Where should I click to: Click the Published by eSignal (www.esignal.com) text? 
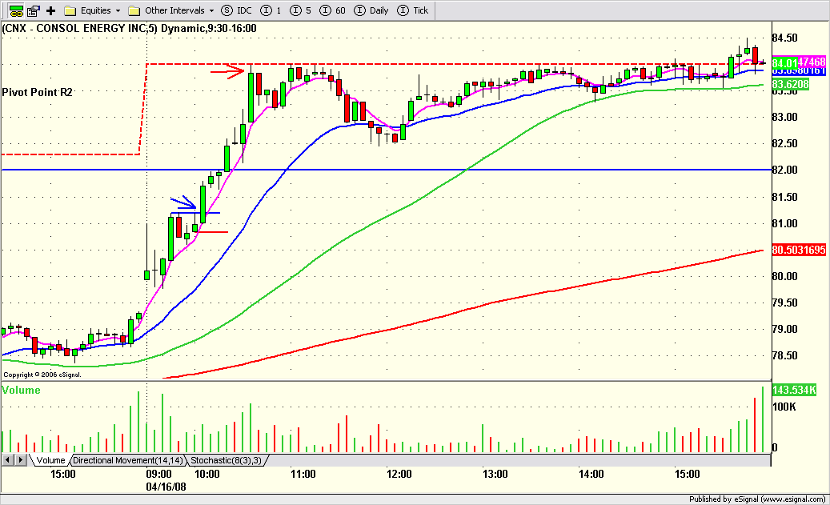point(757,499)
